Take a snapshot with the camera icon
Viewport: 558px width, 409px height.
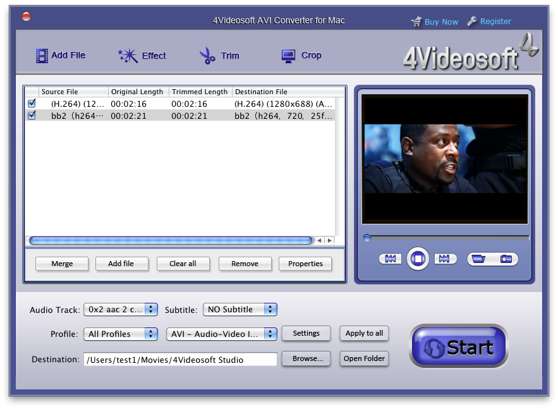point(506,259)
